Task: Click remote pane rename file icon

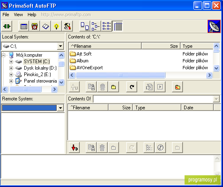Action: [91, 148]
